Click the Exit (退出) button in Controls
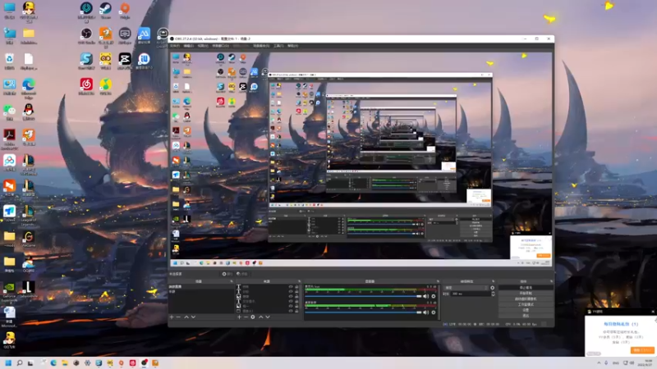The width and height of the screenshot is (657, 369). (x=526, y=316)
